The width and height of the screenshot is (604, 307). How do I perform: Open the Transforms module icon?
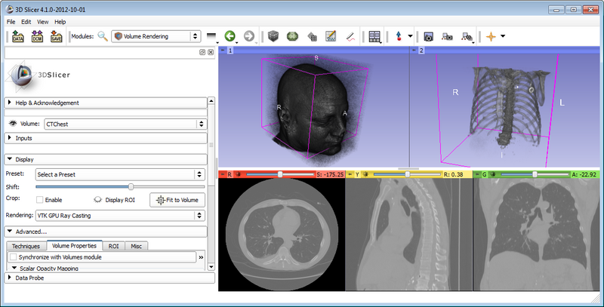pos(313,37)
